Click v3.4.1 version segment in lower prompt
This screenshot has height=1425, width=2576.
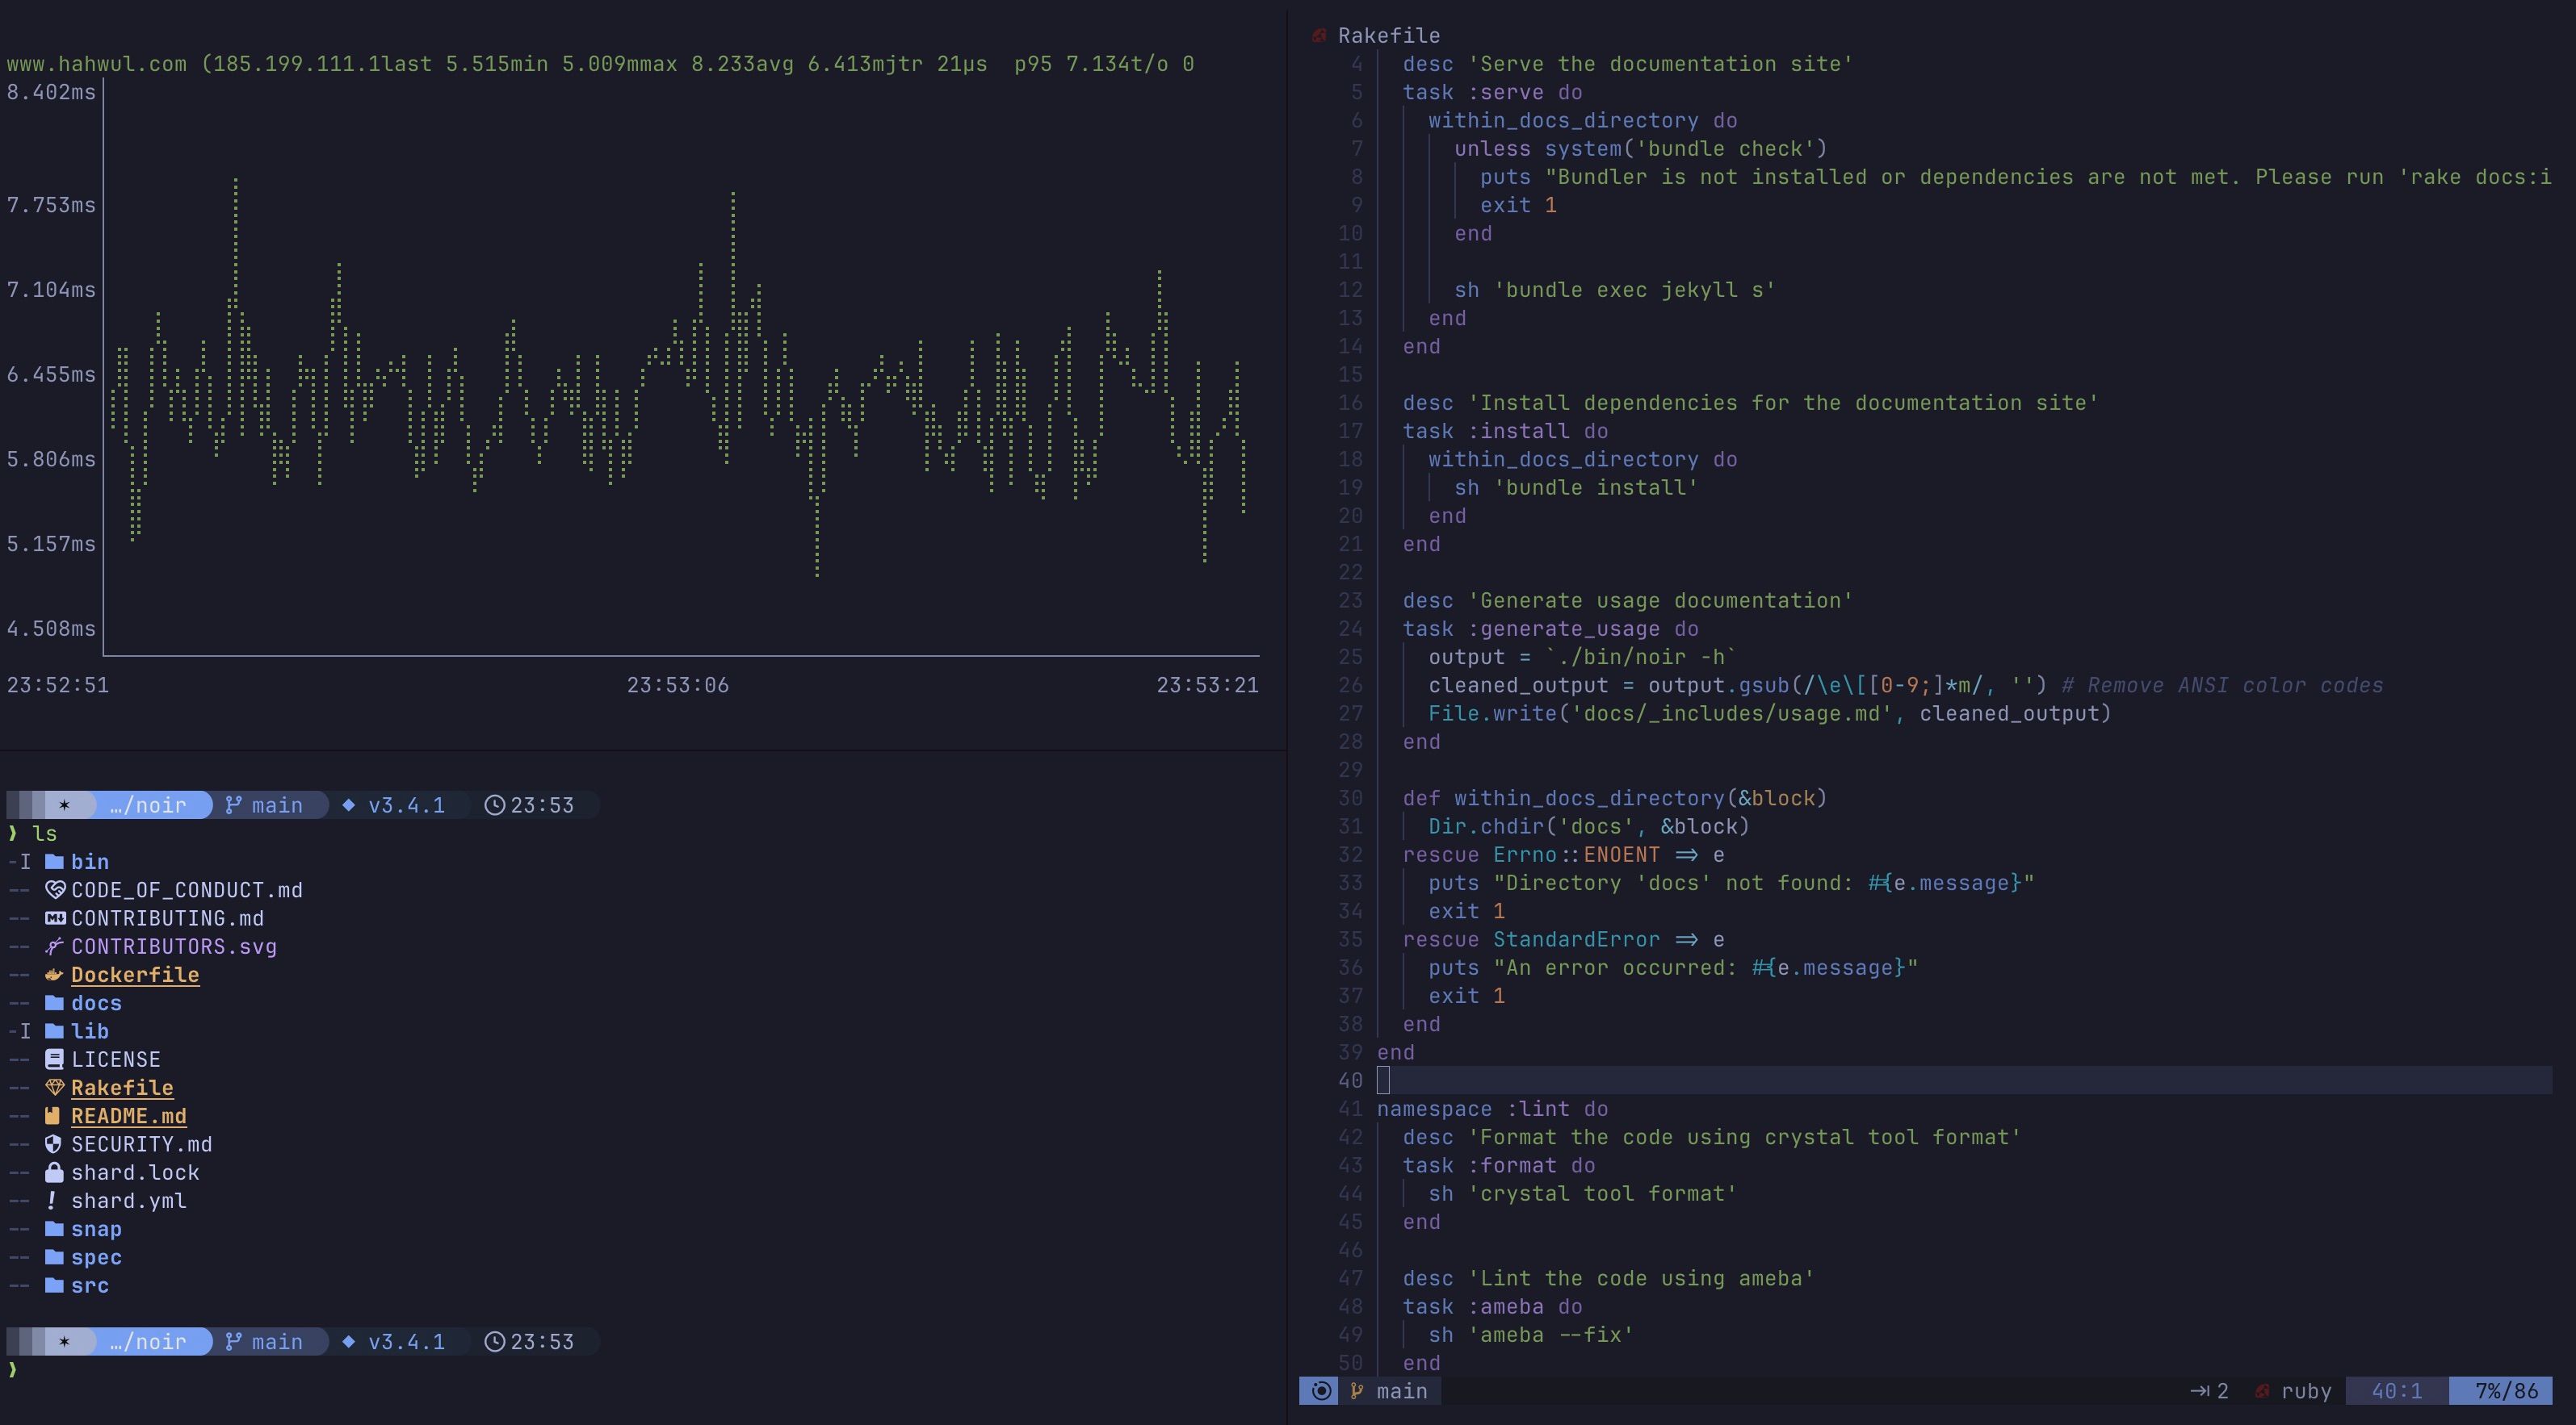406,1341
